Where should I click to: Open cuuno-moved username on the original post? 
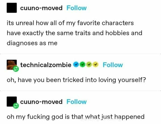click(x=41, y=8)
